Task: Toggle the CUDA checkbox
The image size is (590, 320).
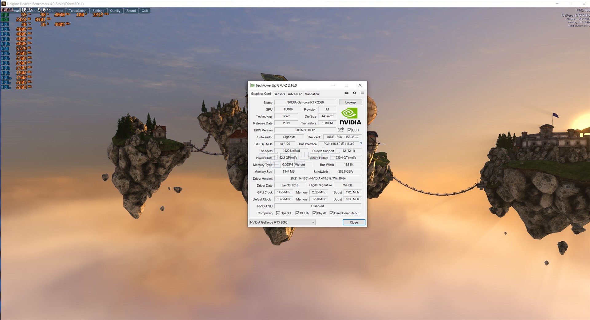Action: pyautogui.click(x=297, y=213)
